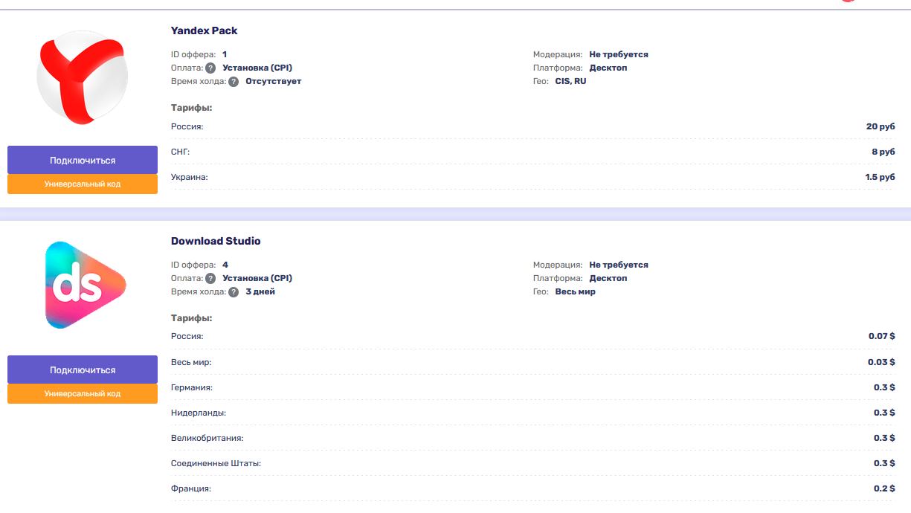
Task: Open the Download Studio offer title
Action: click(x=216, y=241)
